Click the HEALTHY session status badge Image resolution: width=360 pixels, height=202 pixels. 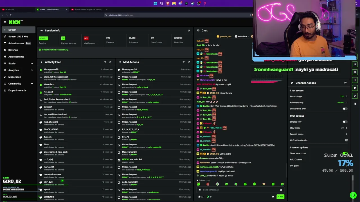(43, 38)
